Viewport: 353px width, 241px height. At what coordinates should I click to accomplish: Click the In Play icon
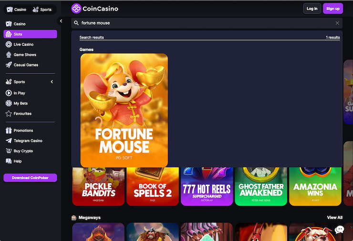point(9,93)
